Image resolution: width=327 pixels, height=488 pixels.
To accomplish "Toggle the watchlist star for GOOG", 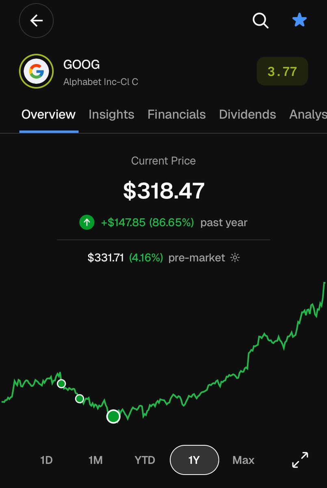I will (x=299, y=20).
